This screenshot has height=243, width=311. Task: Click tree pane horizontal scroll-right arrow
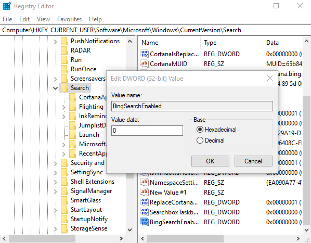(121, 238)
